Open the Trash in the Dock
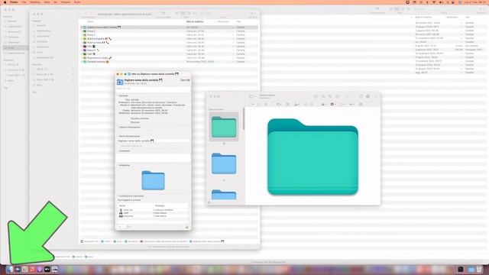The height and width of the screenshot is (275, 489). click(480, 269)
